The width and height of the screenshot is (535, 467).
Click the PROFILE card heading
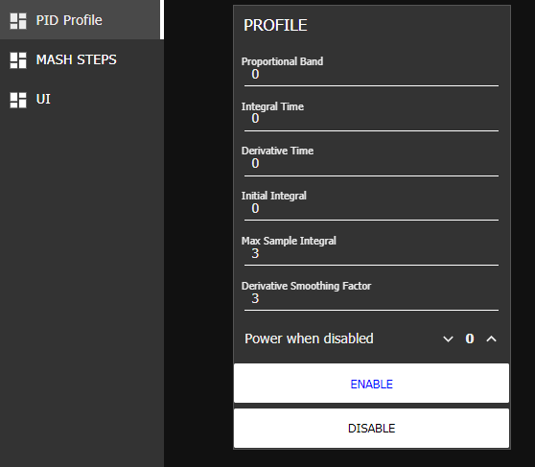point(275,25)
